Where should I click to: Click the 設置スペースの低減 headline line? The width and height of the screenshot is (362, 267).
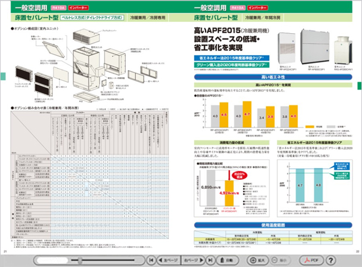point(227,39)
